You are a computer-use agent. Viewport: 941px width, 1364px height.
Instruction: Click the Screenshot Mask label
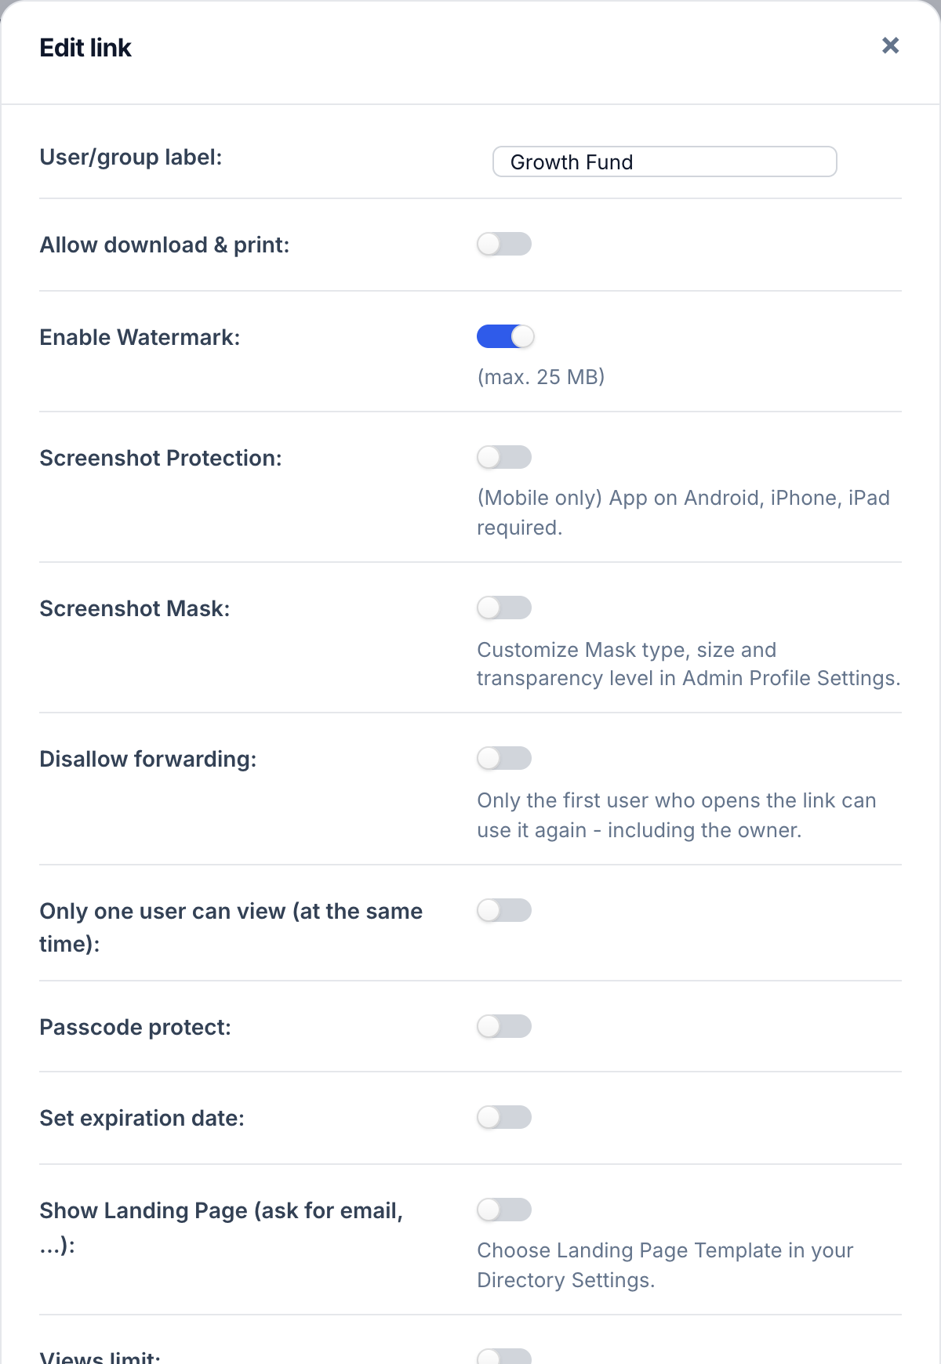(135, 608)
